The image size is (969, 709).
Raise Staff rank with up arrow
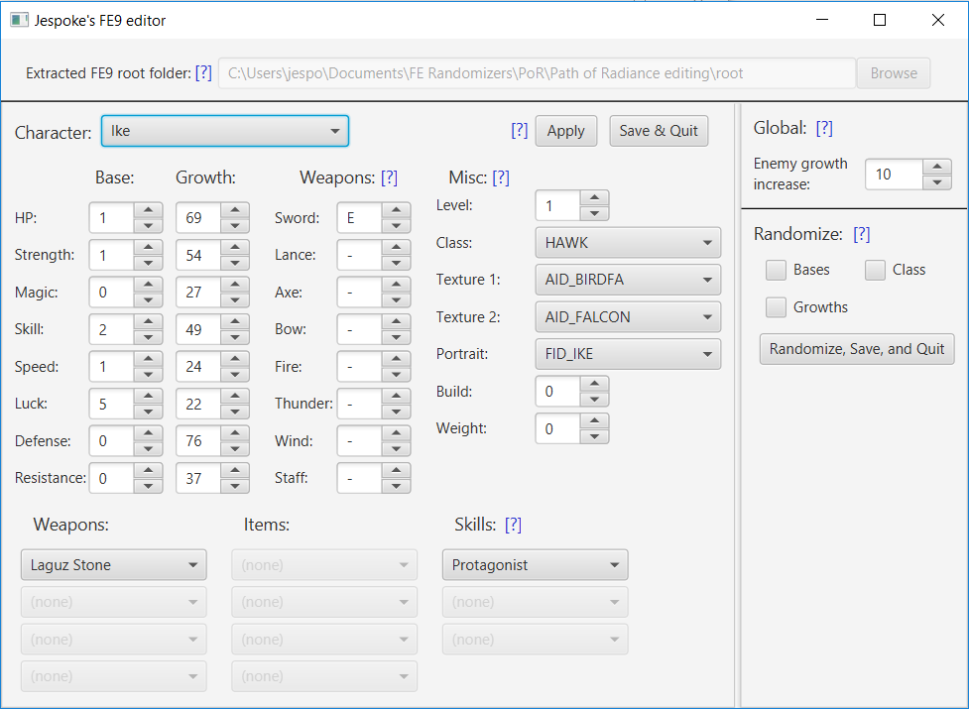(x=396, y=470)
